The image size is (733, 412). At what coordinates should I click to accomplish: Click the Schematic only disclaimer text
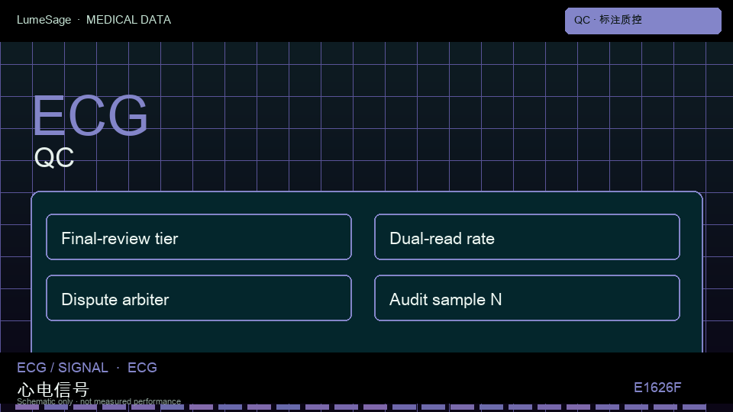click(98, 401)
